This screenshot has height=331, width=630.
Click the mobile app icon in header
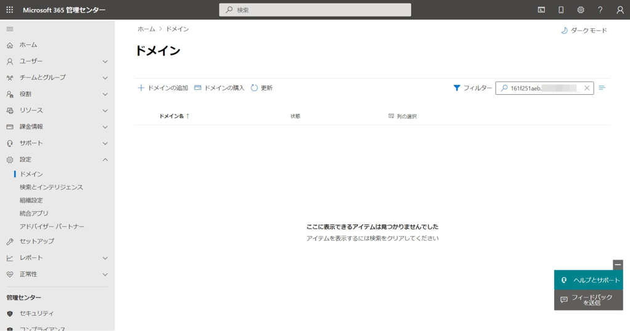click(561, 10)
